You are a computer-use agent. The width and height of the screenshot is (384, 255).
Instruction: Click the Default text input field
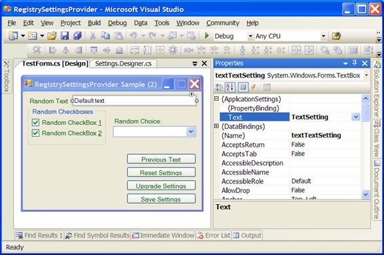tap(135, 101)
